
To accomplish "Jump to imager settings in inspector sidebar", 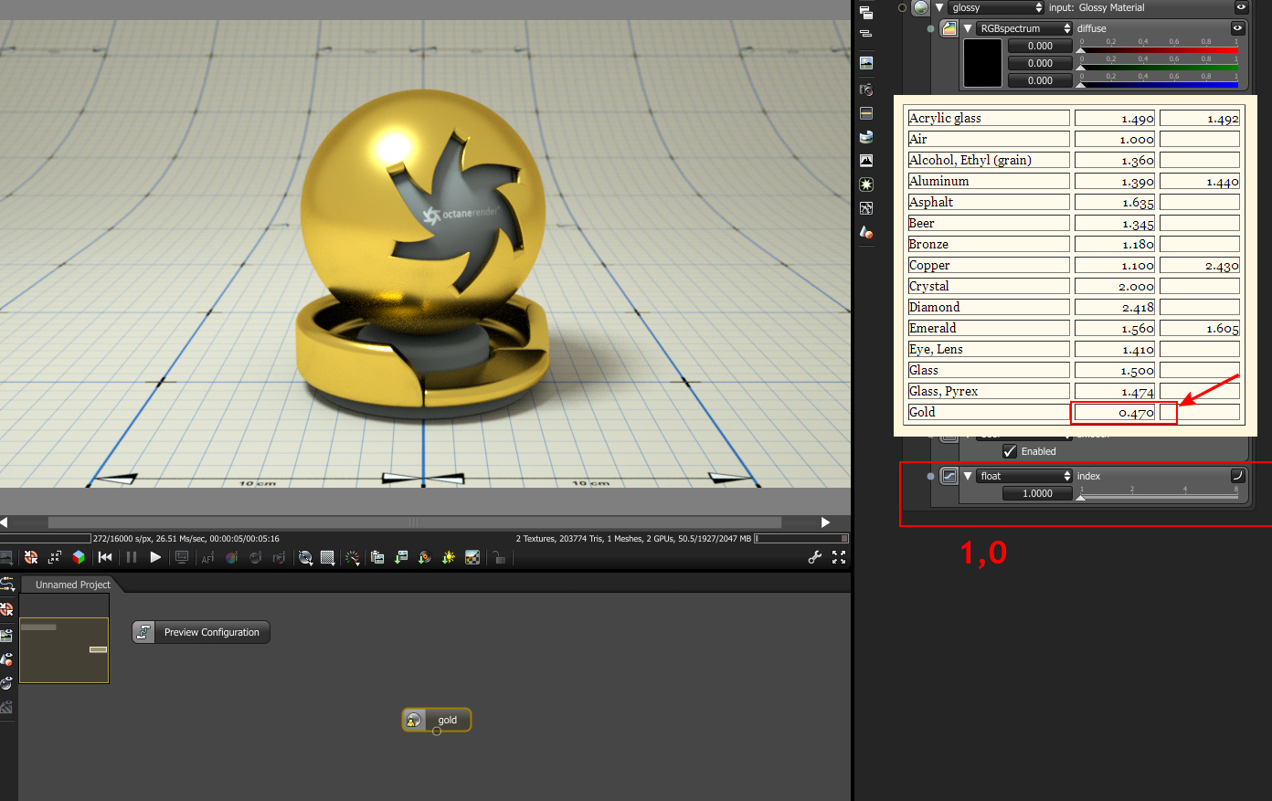I will [x=866, y=160].
